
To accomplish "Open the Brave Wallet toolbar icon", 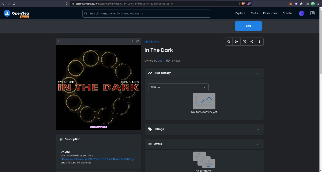I will point(307,4).
